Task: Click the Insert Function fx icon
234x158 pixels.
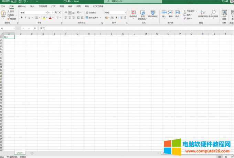Action: [x=35, y=28]
